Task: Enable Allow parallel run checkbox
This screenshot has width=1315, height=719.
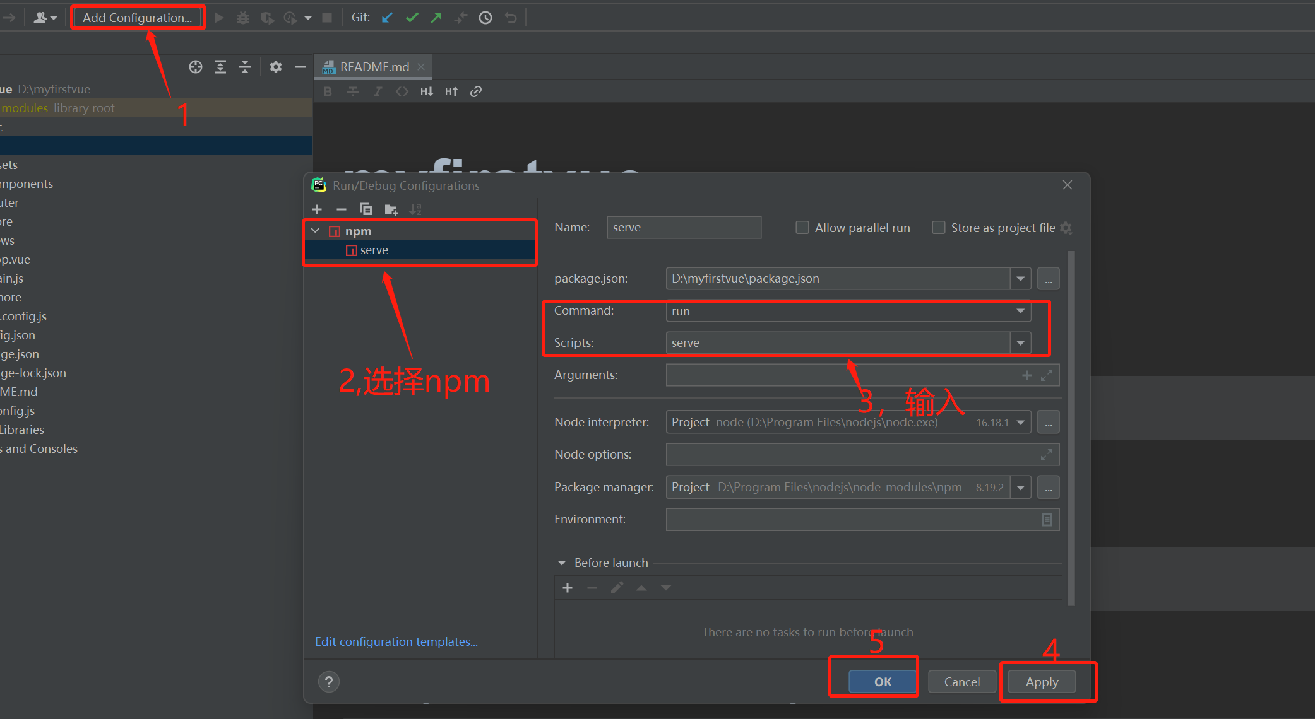Action: pos(802,228)
